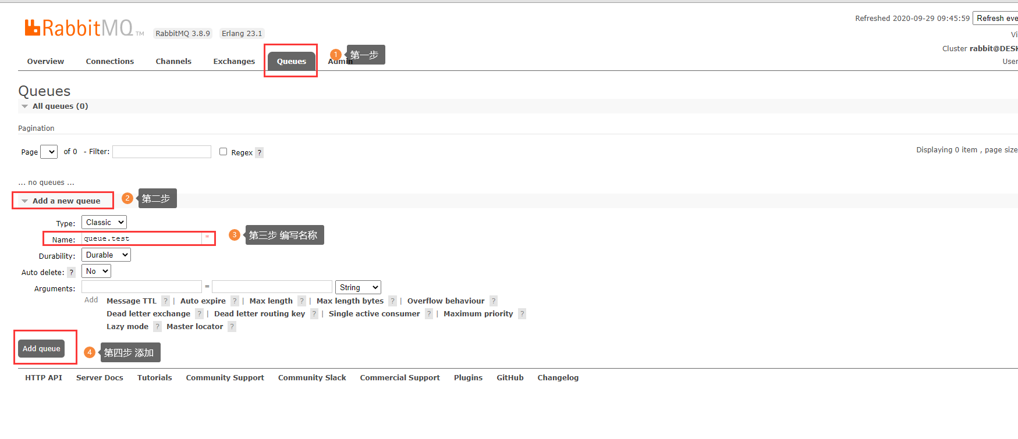Viewport: 1018px width, 439px height.
Task: Open the Changelog footer link
Action: coord(558,377)
